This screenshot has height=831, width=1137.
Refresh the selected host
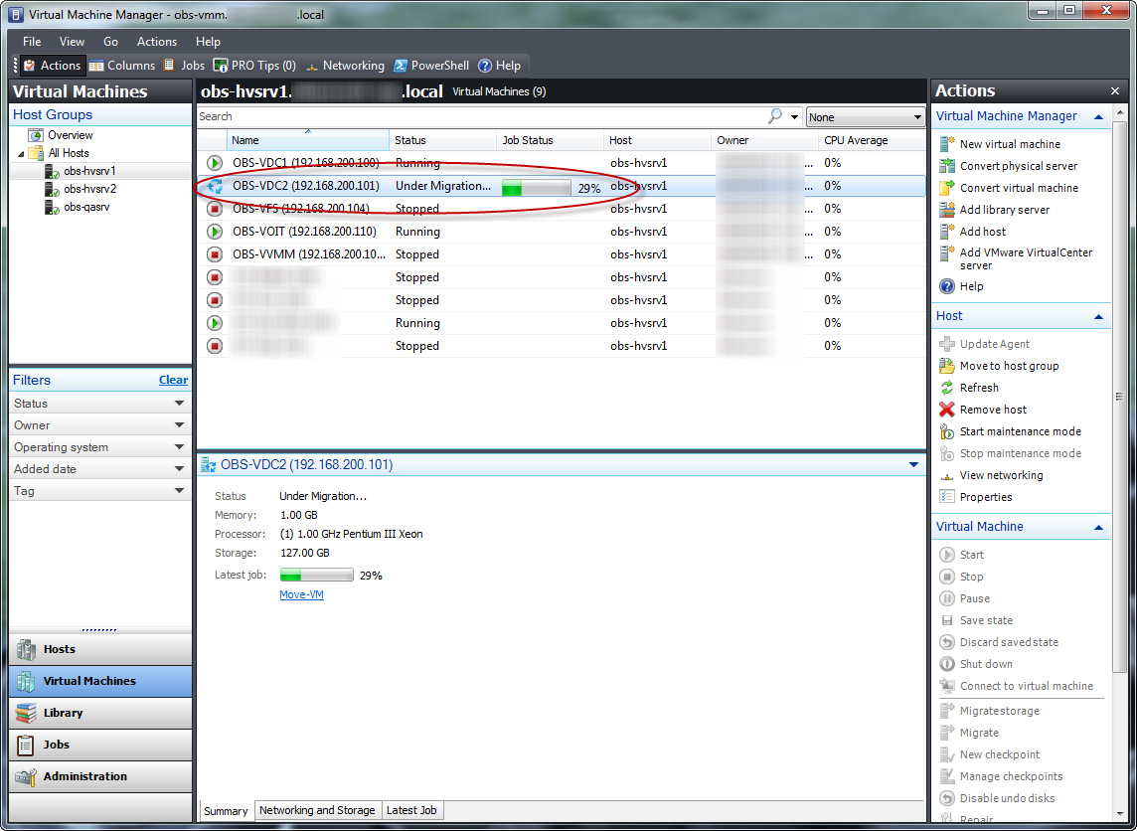[x=980, y=387]
